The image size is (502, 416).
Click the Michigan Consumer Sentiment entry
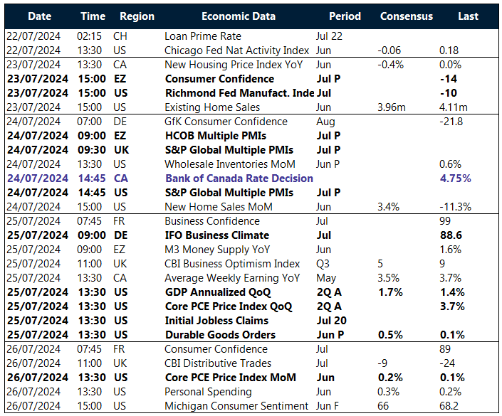(236, 405)
